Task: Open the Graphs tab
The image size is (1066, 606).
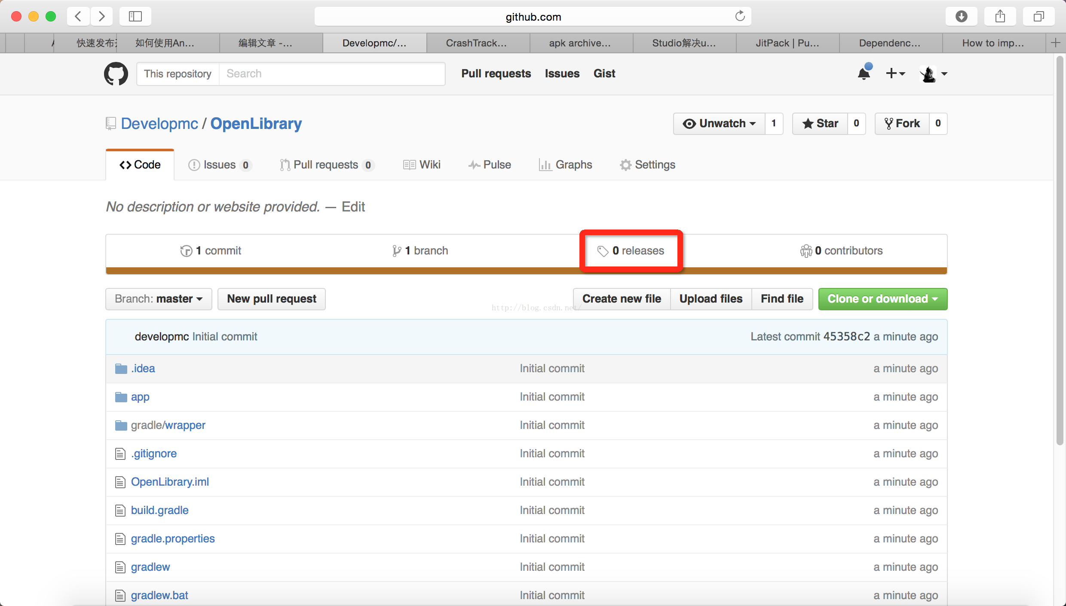Action: [566, 165]
